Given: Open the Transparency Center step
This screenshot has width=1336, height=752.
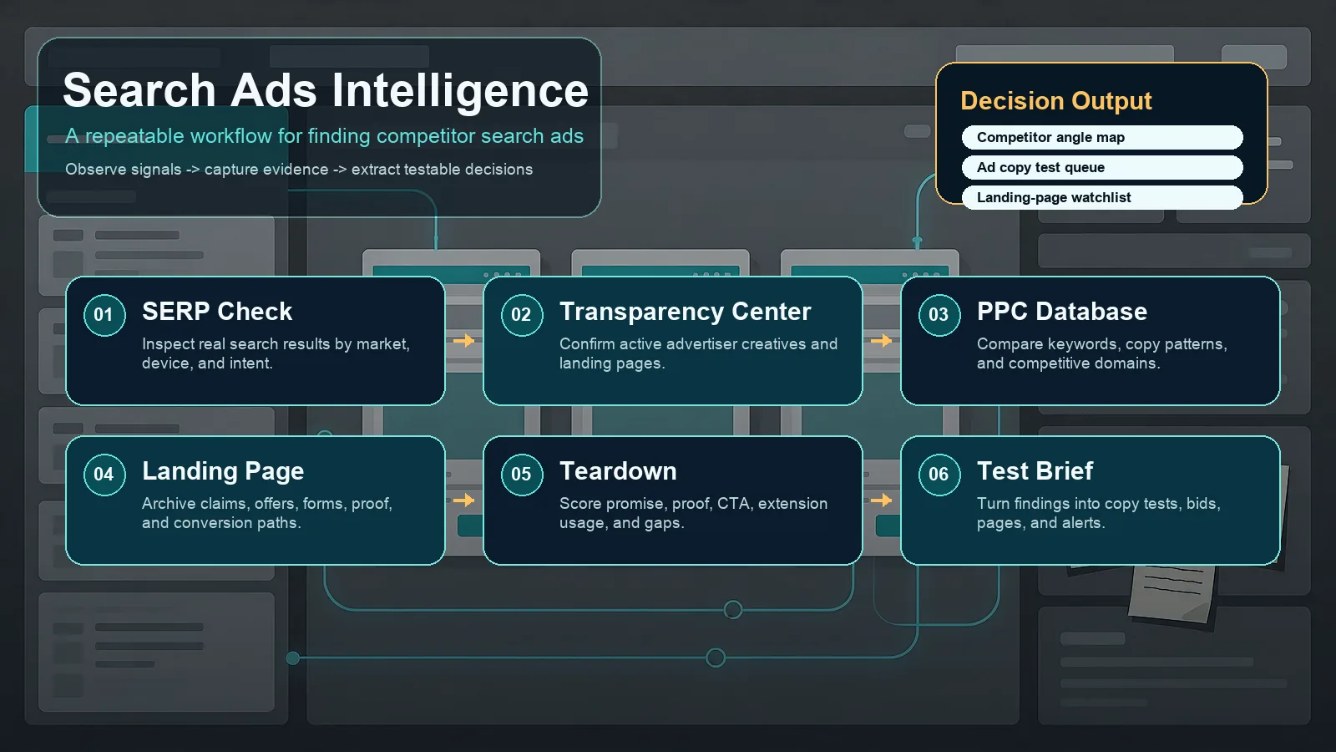Looking at the screenshot, I should click(x=673, y=341).
